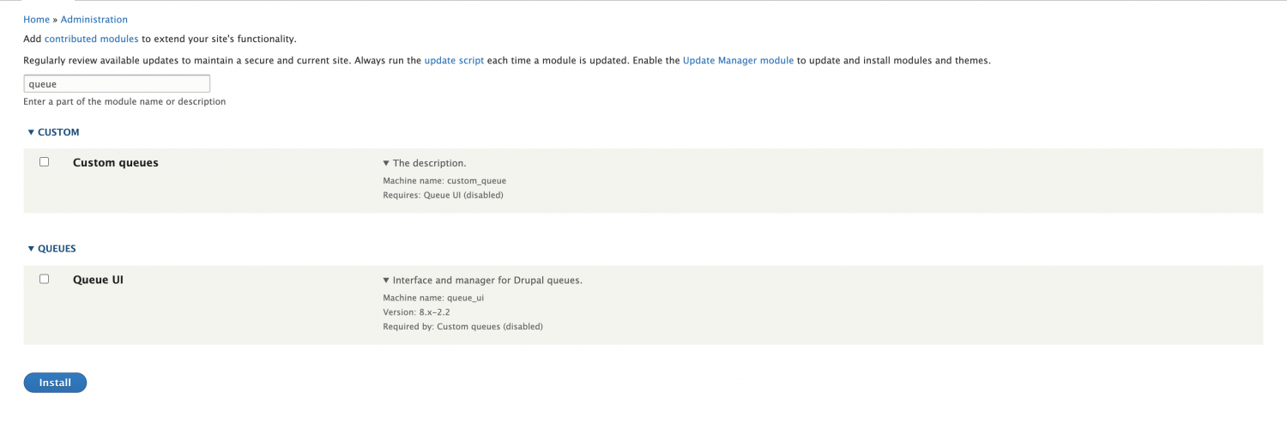Go to the Home breadcrumb link
This screenshot has height=429, width=1287.
pyautogui.click(x=36, y=19)
